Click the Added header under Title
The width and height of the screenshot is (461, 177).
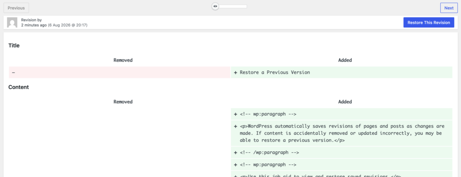(345, 60)
